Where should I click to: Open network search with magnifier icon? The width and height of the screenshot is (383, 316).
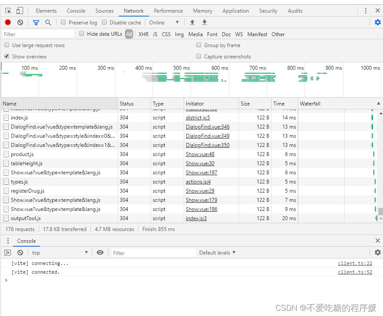point(48,22)
